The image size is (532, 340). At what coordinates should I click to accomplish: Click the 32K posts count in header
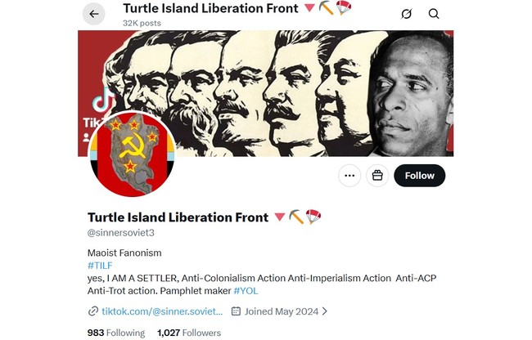coord(142,23)
